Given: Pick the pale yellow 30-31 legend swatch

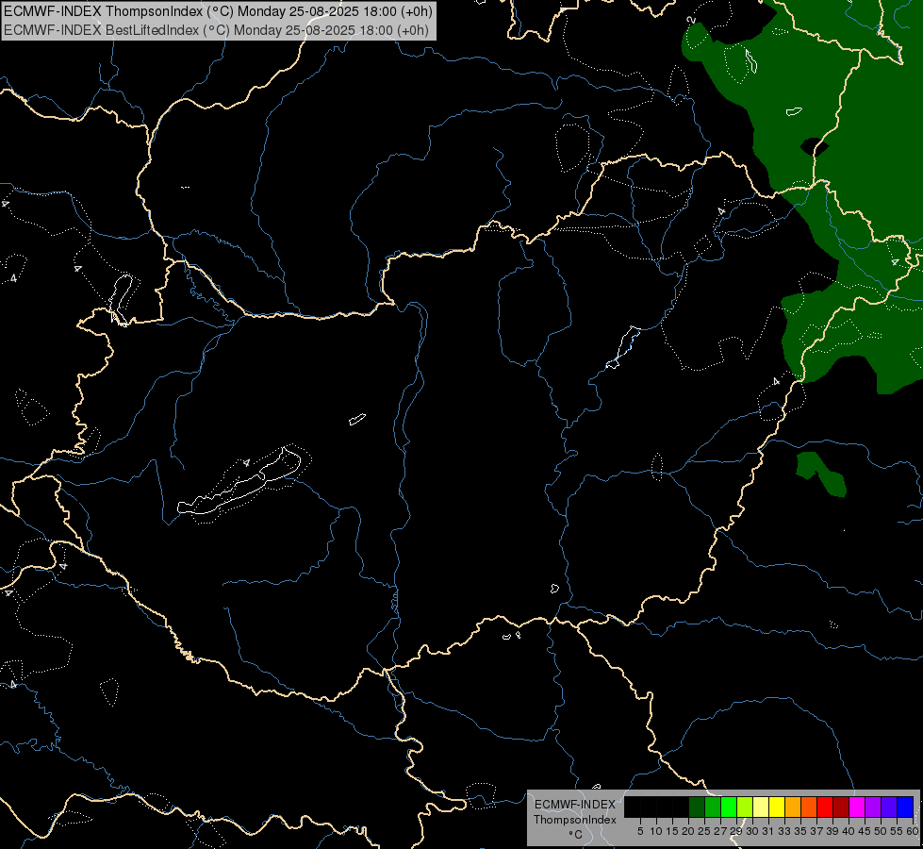Looking at the screenshot, I should pyautogui.click(x=761, y=807).
